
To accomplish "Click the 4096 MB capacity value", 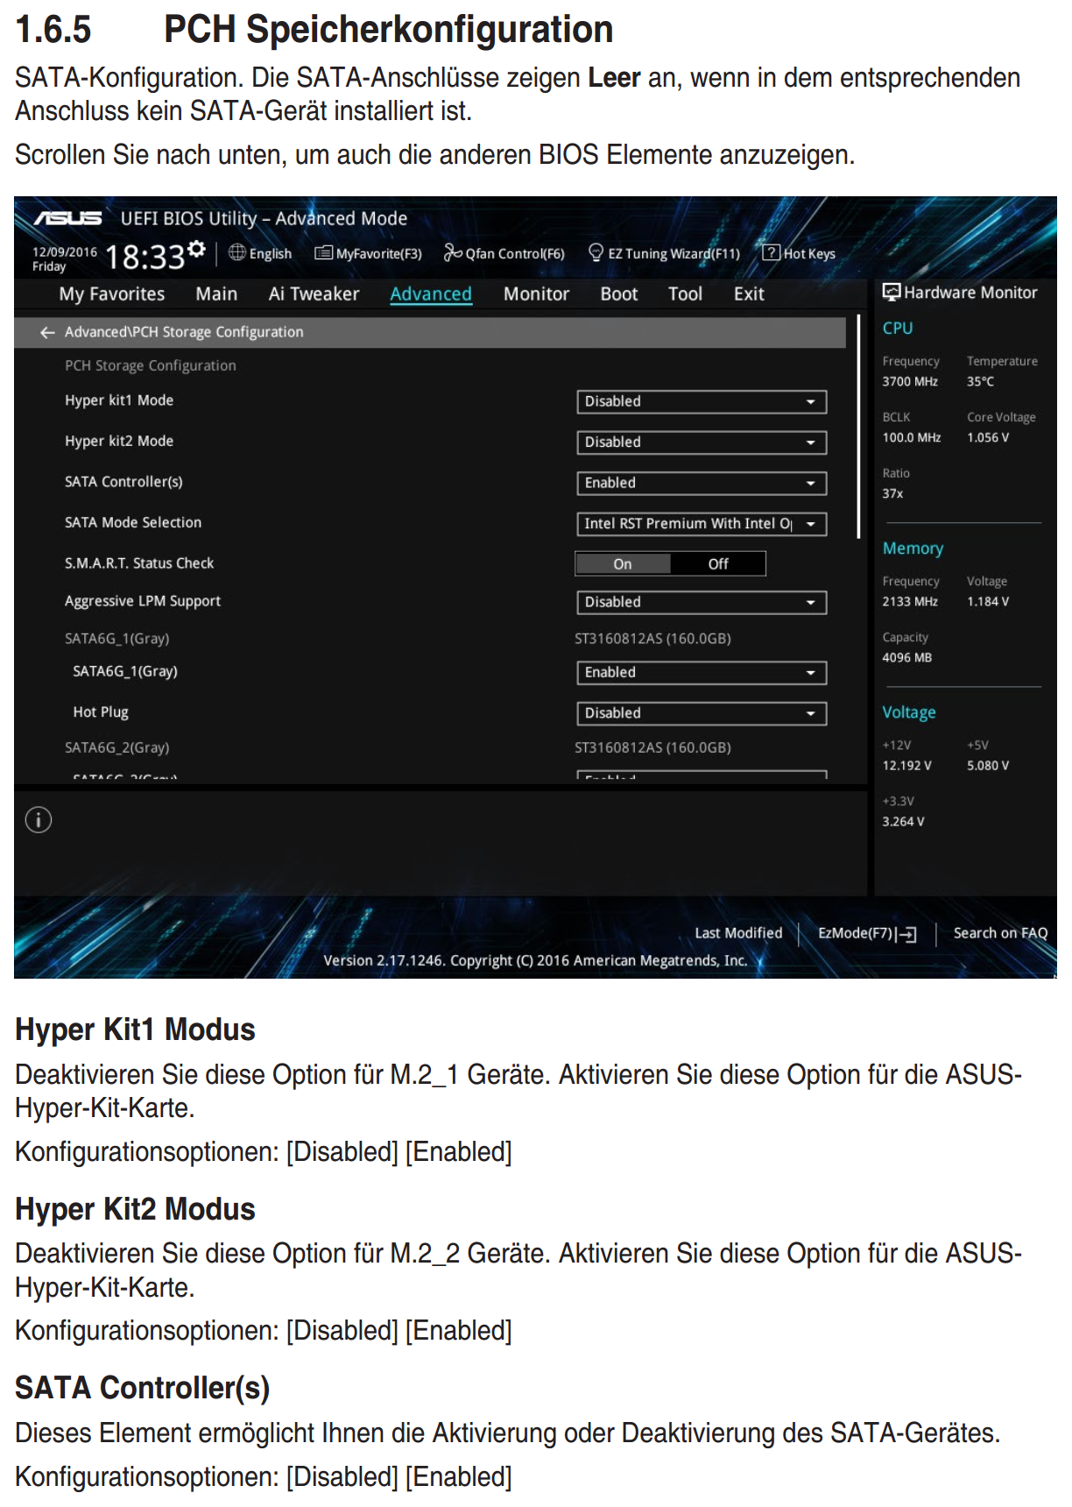I will coord(907,658).
